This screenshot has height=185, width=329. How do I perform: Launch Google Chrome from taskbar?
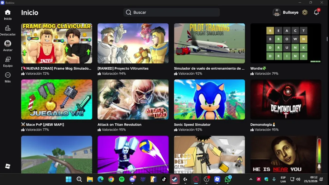click(x=111, y=179)
